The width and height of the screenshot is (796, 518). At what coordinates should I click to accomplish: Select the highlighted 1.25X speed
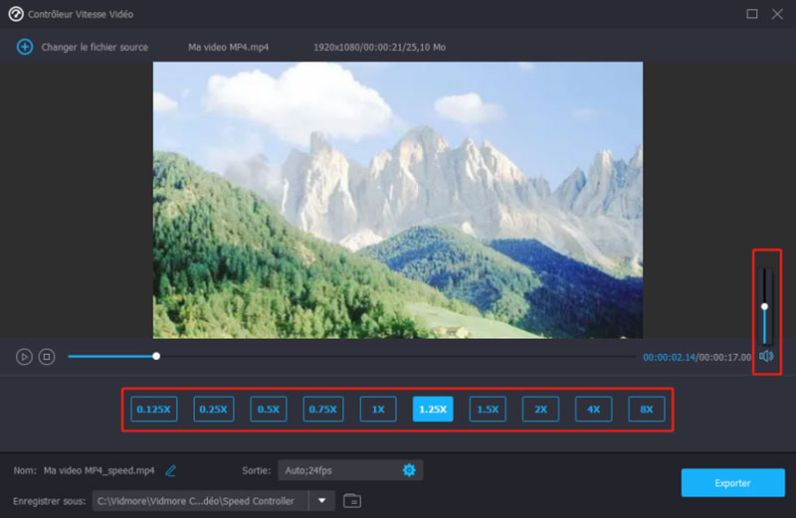coord(433,409)
